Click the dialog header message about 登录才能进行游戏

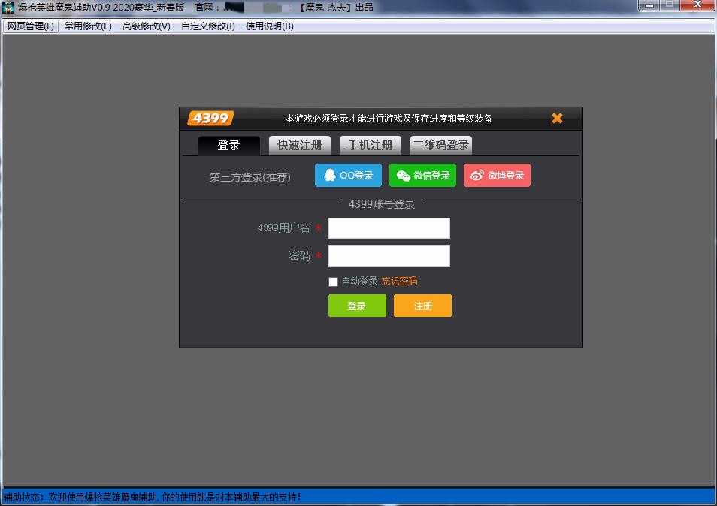(x=389, y=119)
